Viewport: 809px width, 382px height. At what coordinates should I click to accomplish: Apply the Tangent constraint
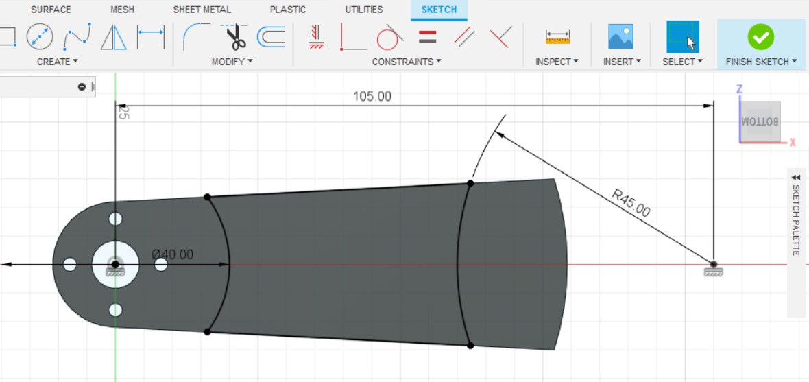coord(388,36)
